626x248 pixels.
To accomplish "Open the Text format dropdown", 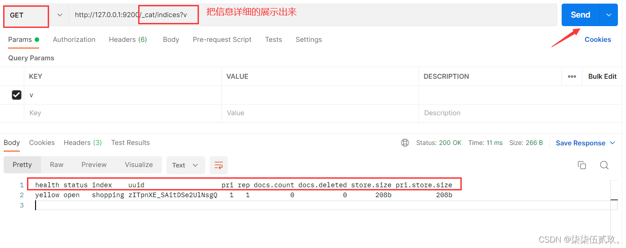I will 185,165.
